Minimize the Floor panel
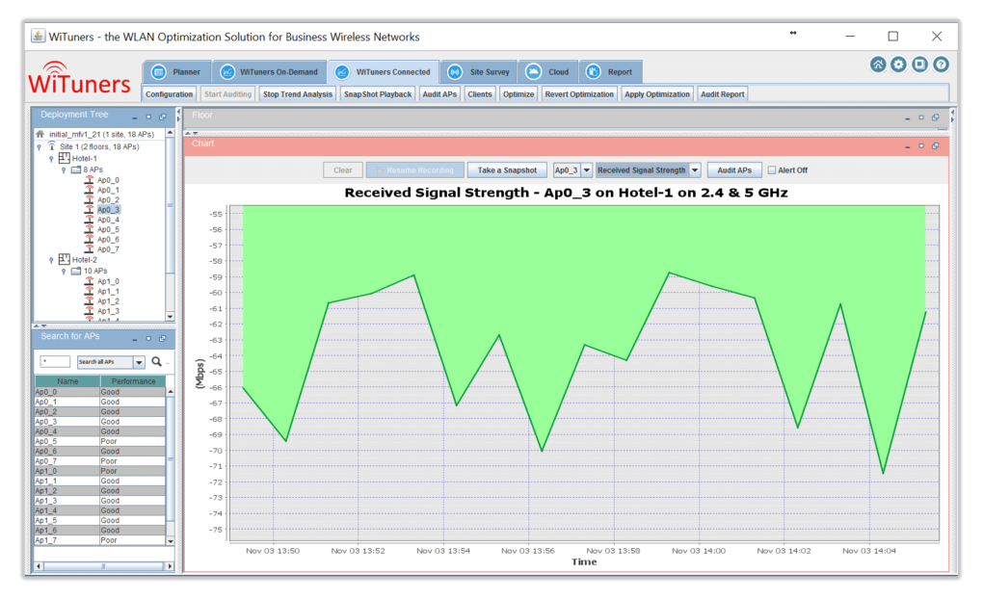This screenshot has height=599, width=983. pyautogui.click(x=907, y=117)
